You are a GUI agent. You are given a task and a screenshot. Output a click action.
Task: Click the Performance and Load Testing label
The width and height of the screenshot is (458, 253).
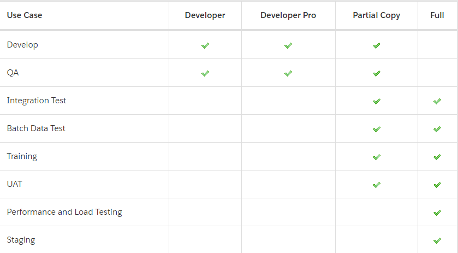pyautogui.click(x=64, y=212)
